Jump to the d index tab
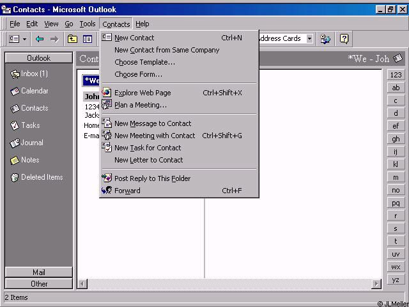This screenshot has height=307, width=409. [396, 113]
